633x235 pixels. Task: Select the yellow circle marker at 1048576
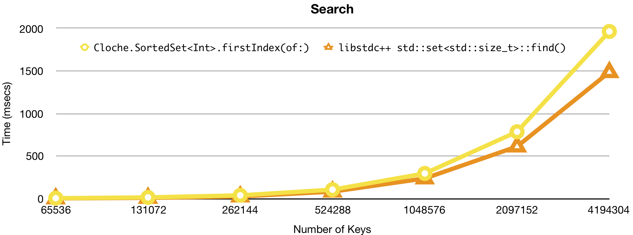coord(425,173)
